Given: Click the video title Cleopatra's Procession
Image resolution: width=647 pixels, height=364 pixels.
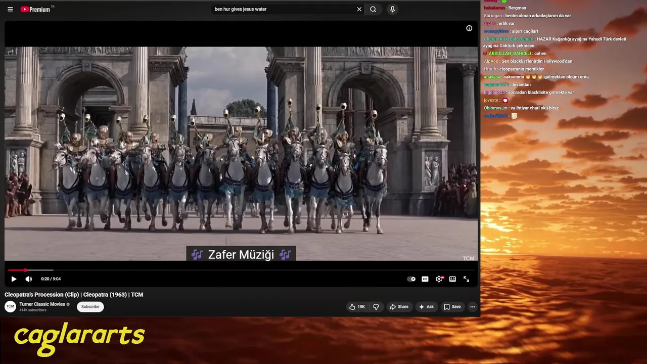Looking at the screenshot, I should (74, 295).
